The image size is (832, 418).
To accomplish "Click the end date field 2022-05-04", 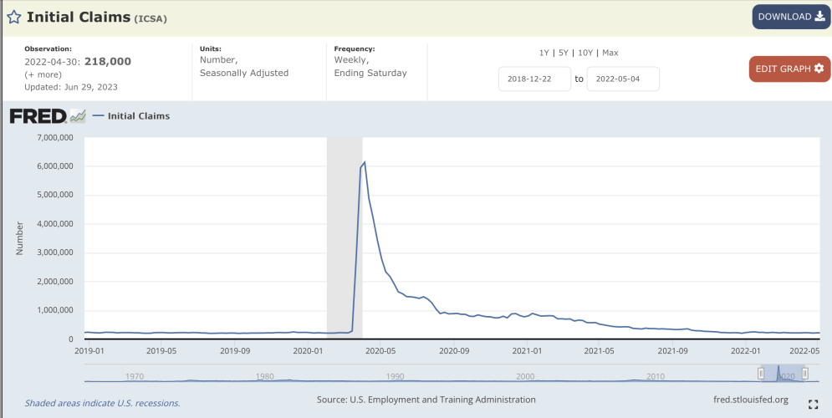I will (x=623, y=79).
